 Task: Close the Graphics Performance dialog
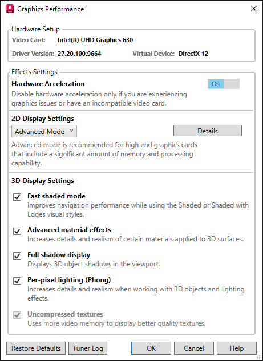pos(253,9)
